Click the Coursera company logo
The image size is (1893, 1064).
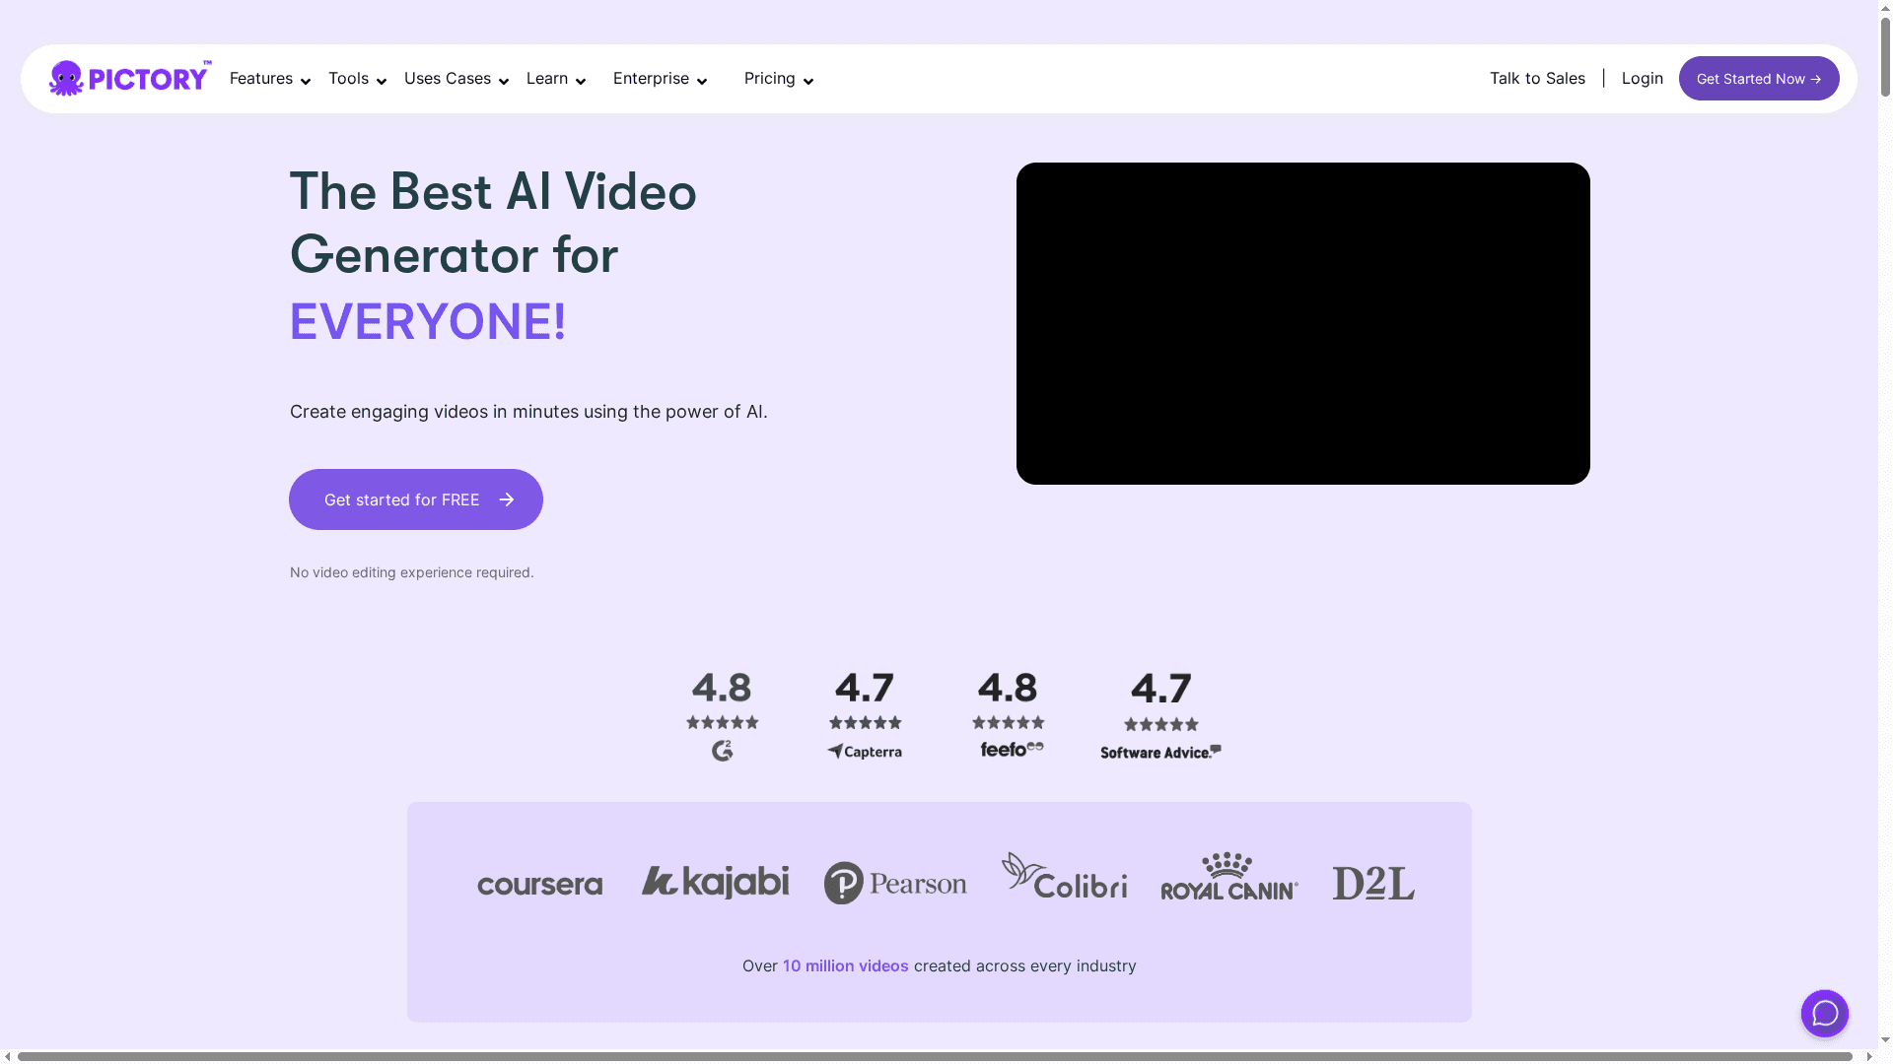click(x=539, y=883)
